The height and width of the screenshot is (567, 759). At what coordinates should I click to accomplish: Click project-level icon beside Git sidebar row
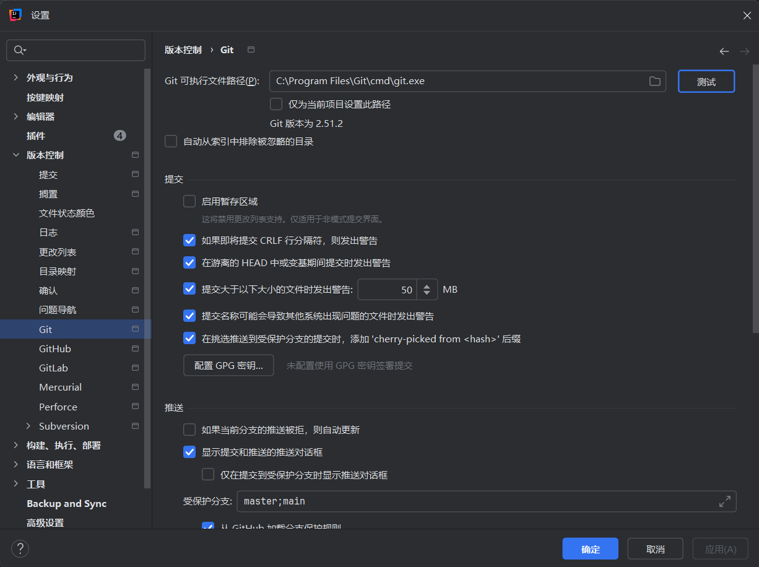pyautogui.click(x=135, y=329)
